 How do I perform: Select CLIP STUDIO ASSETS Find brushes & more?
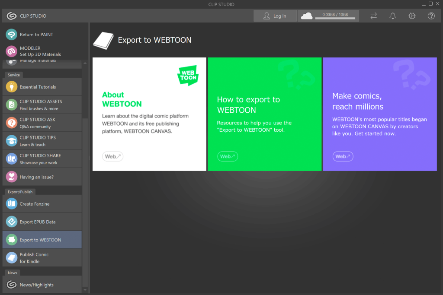click(42, 105)
